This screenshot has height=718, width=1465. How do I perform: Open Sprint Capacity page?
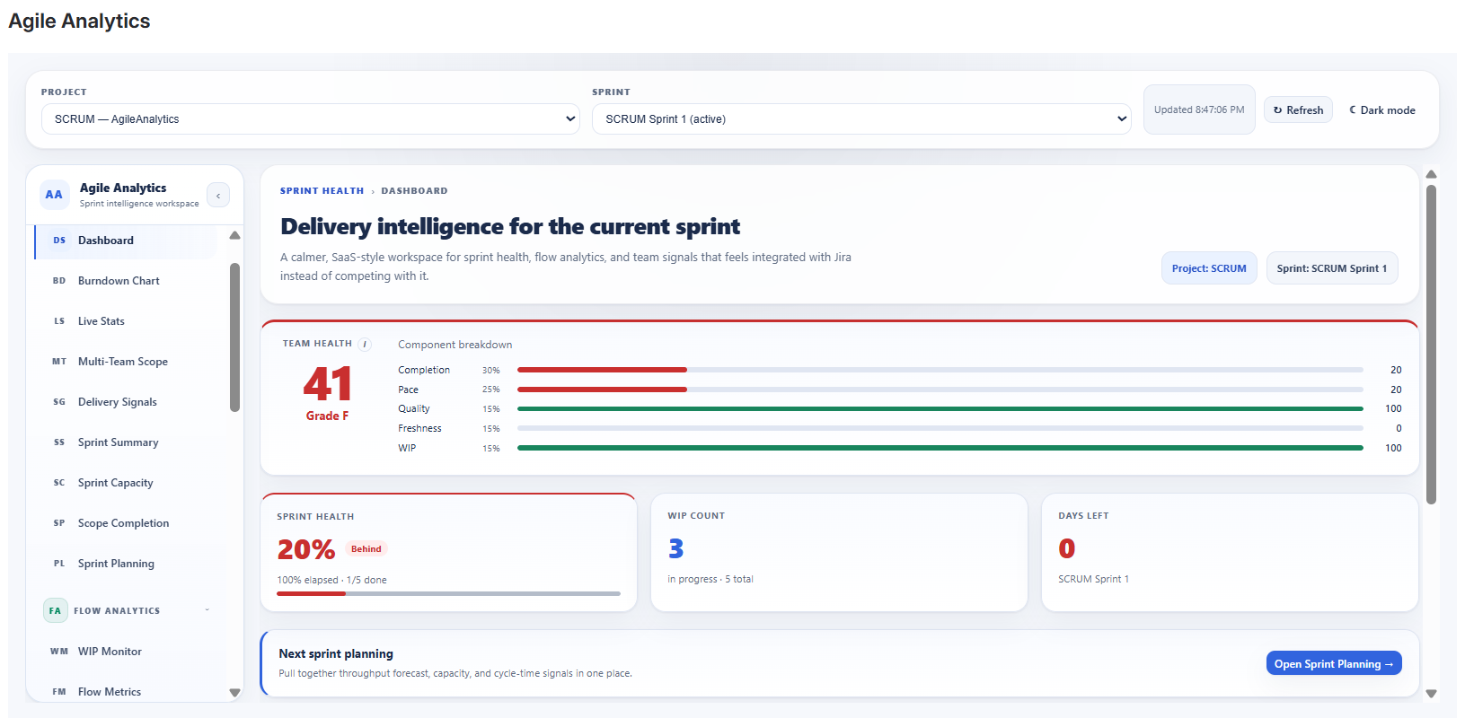click(126, 483)
